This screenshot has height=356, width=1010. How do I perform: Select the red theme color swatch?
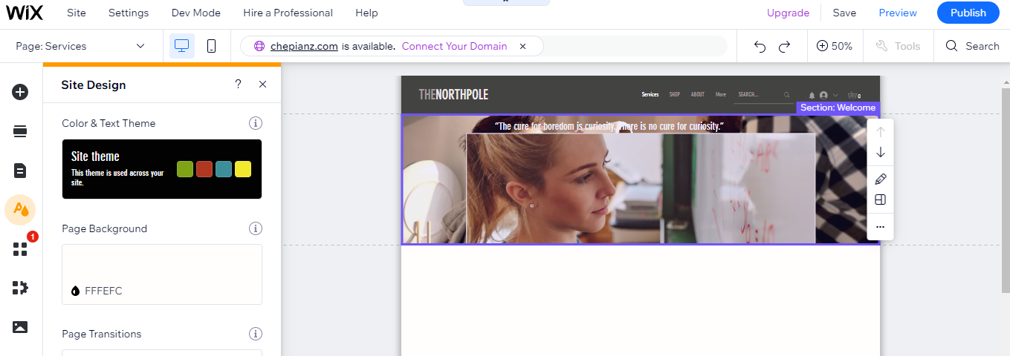204,169
